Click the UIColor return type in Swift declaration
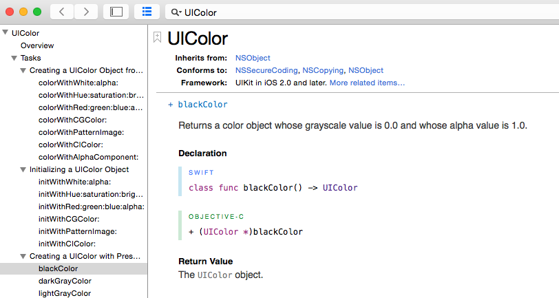 coord(340,187)
